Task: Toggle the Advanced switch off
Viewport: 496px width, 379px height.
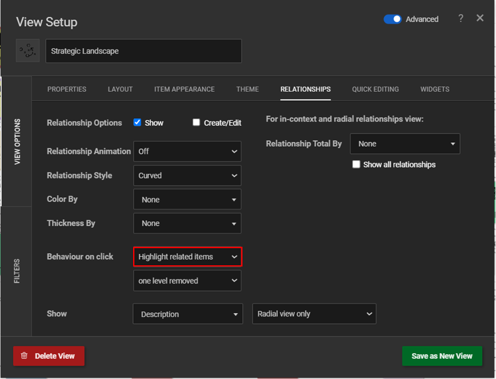Action: click(393, 19)
